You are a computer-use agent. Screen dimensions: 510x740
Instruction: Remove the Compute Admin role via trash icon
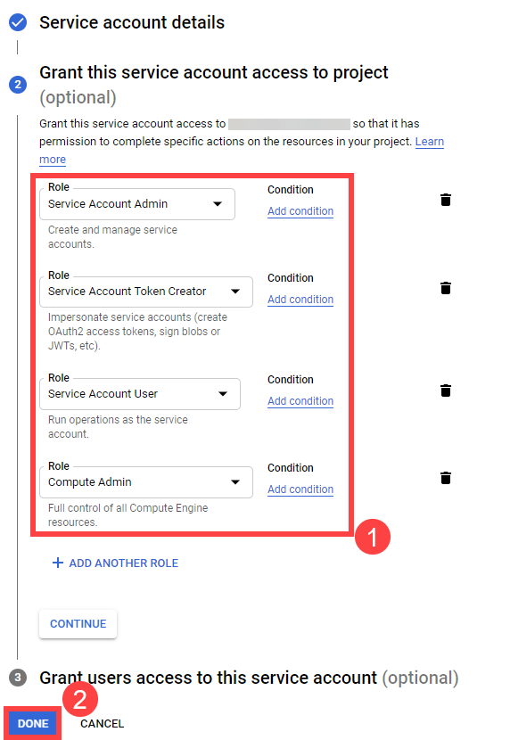(x=446, y=478)
